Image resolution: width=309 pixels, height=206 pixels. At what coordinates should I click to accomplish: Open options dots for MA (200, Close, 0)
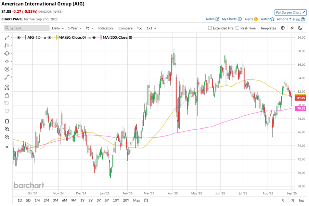pyautogui.click(x=98, y=37)
